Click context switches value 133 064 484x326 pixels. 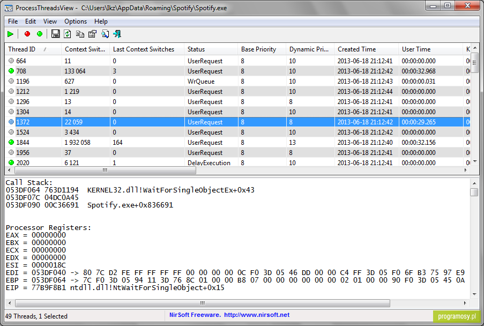click(75, 71)
